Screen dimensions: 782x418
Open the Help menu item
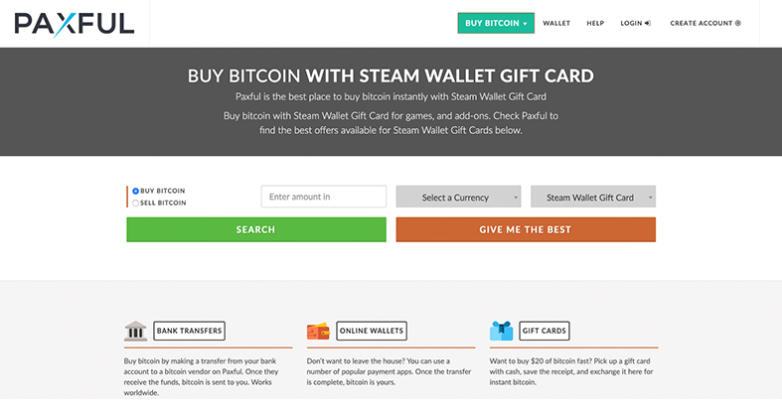[x=595, y=23]
